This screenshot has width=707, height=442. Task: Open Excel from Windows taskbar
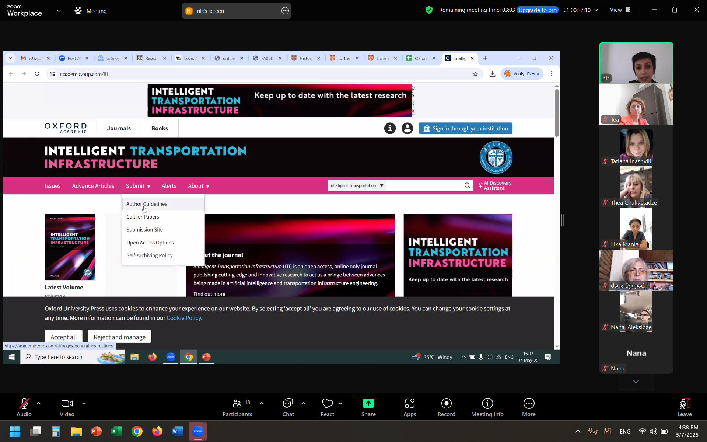click(x=116, y=431)
